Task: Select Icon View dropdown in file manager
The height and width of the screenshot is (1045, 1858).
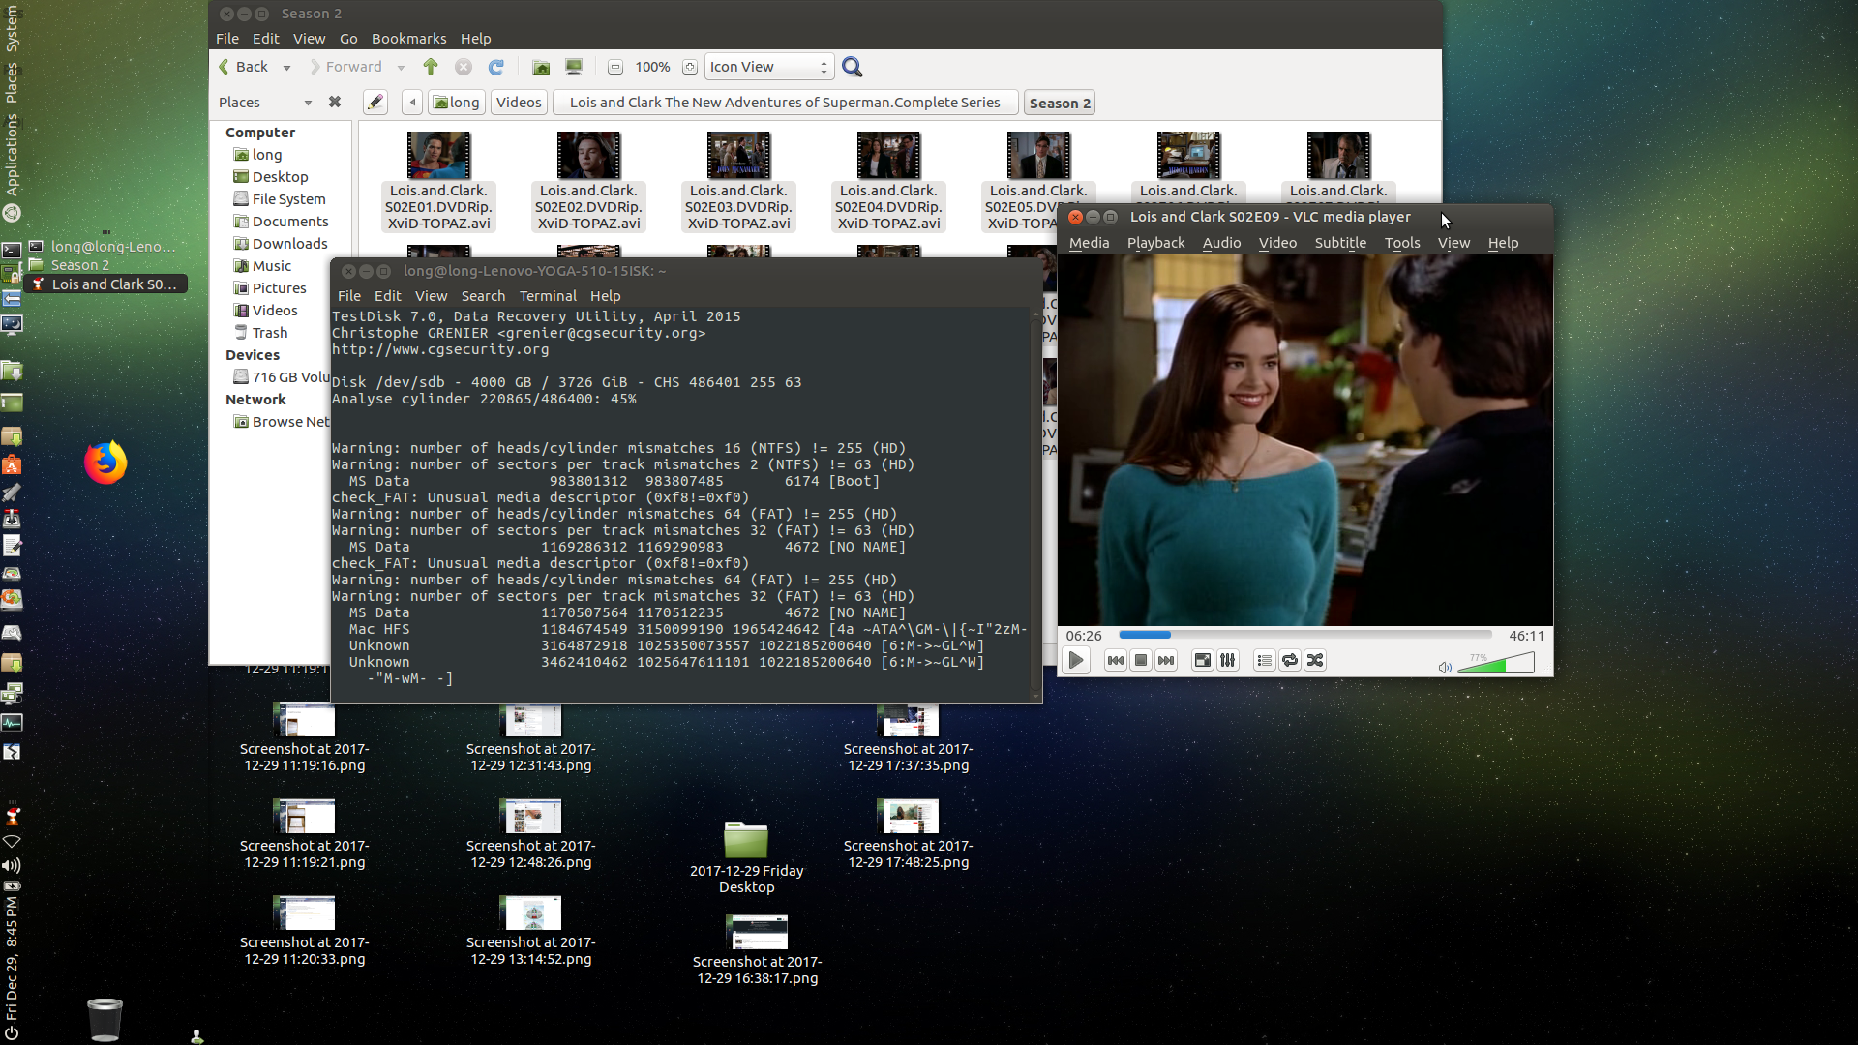Action: (x=767, y=67)
